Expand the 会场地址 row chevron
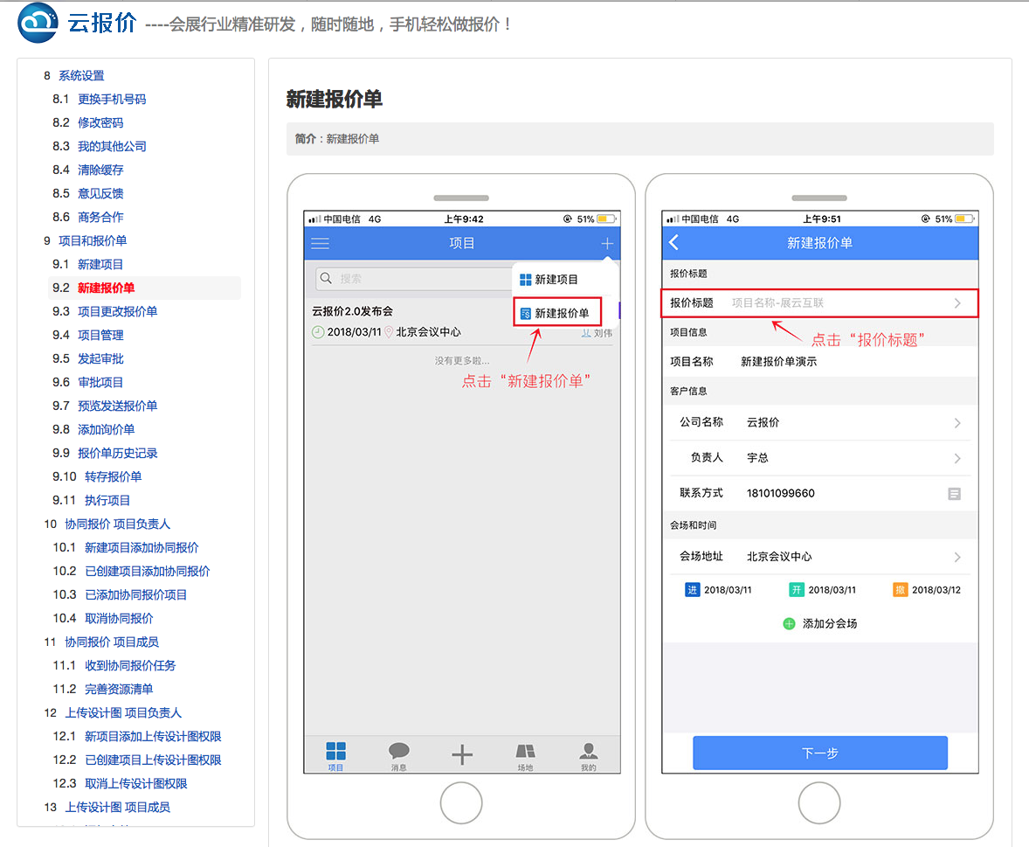The width and height of the screenshot is (1029, 847). pyautogui.click(x=957, y=558)
